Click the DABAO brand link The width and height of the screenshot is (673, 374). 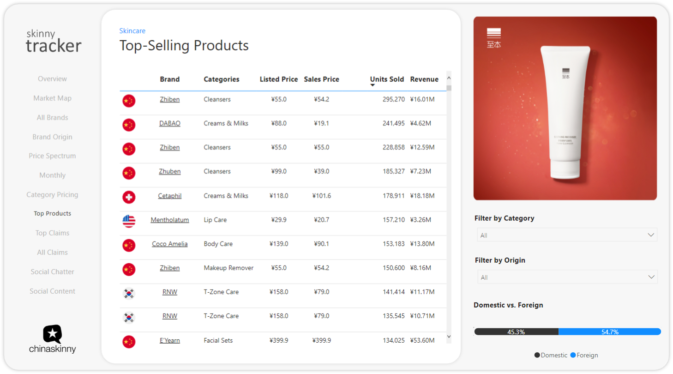[x=170, y=123]
